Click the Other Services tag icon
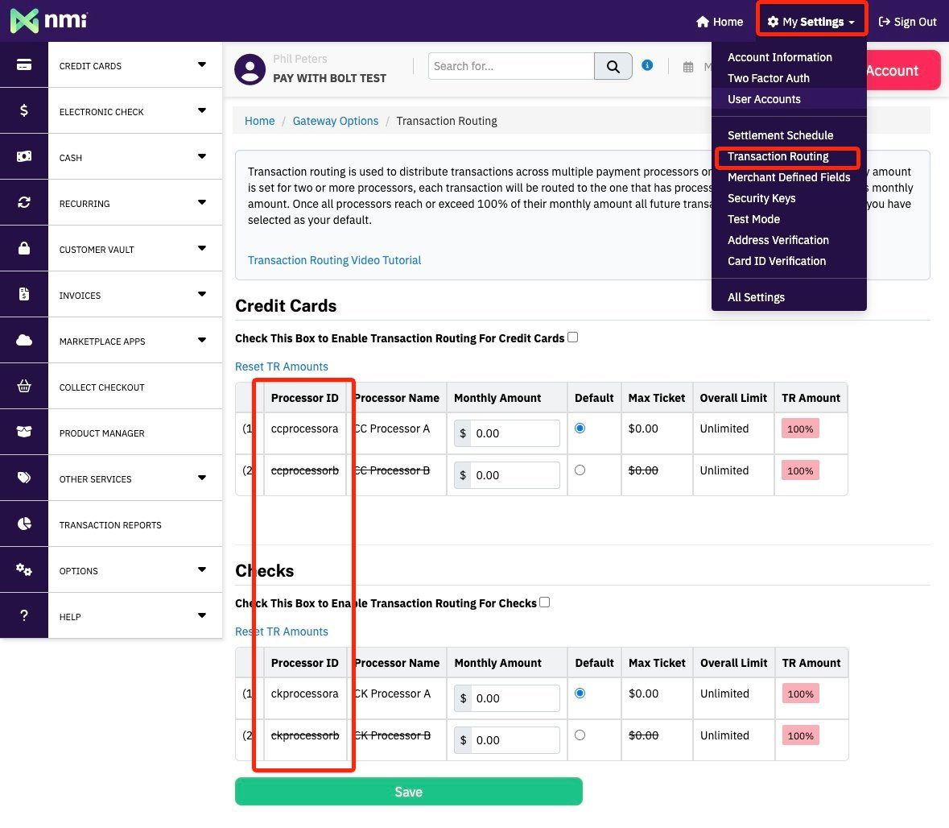The height and width of the screenshot is (828, 949). click(x=23, y=478)
